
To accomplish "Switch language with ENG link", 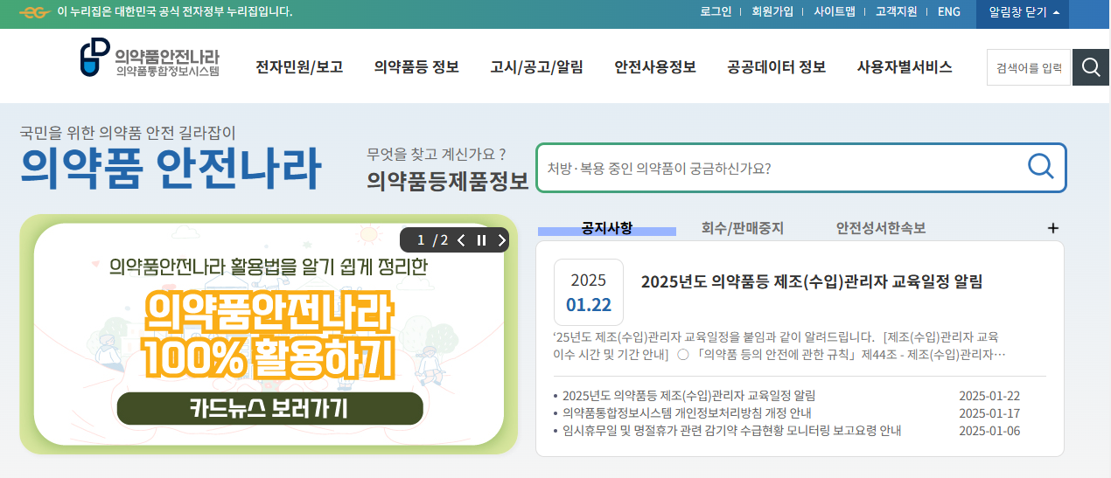I will (949, 12).
